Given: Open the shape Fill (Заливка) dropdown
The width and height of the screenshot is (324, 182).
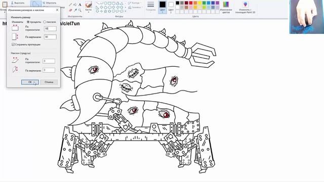Looking at the screenshot, I should pos(135,7).
